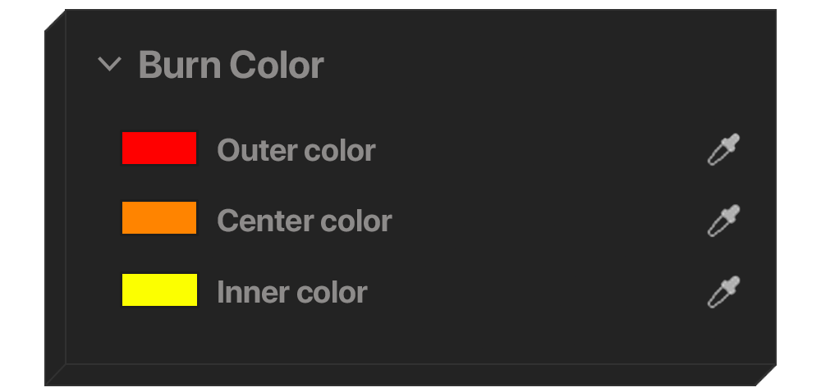Collapse the Burn Color section
This screenshot has width=821, height=392.
point(109,64)
